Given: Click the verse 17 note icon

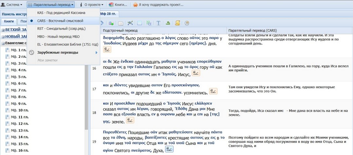Looking at the screenshot, I should click(x=213, y=91).
